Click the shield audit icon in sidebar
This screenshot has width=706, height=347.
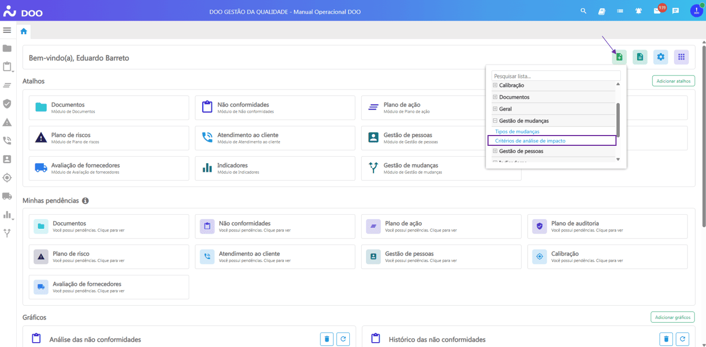[x=7, y=104]
